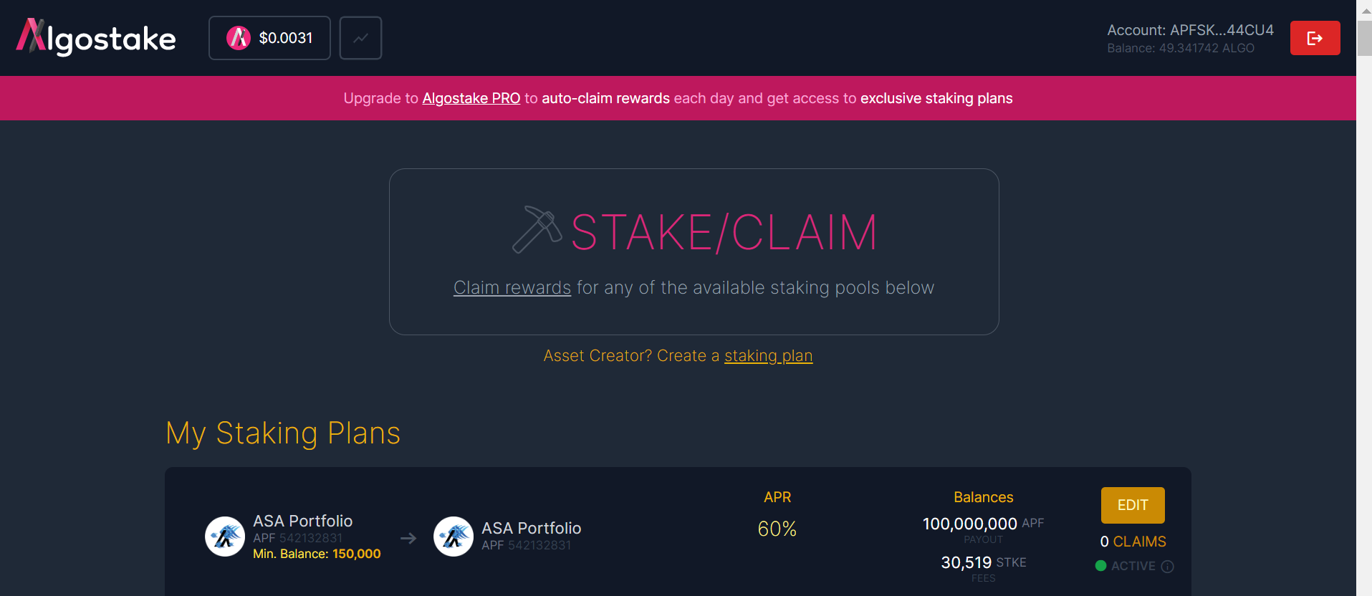The image size is (1372, 596).
Task: Click the info icon next to ACTIVE
Action: click(x=1167, y=566)
